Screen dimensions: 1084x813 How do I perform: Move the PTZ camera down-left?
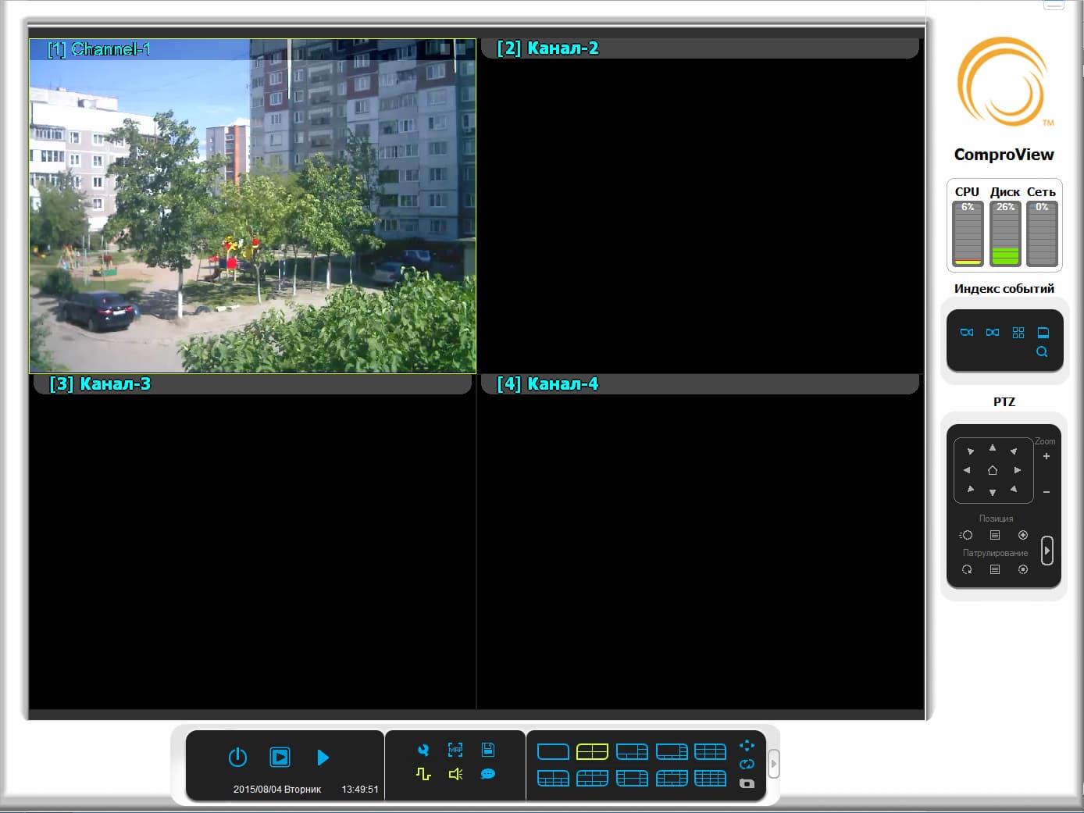[x=971, y=489]
